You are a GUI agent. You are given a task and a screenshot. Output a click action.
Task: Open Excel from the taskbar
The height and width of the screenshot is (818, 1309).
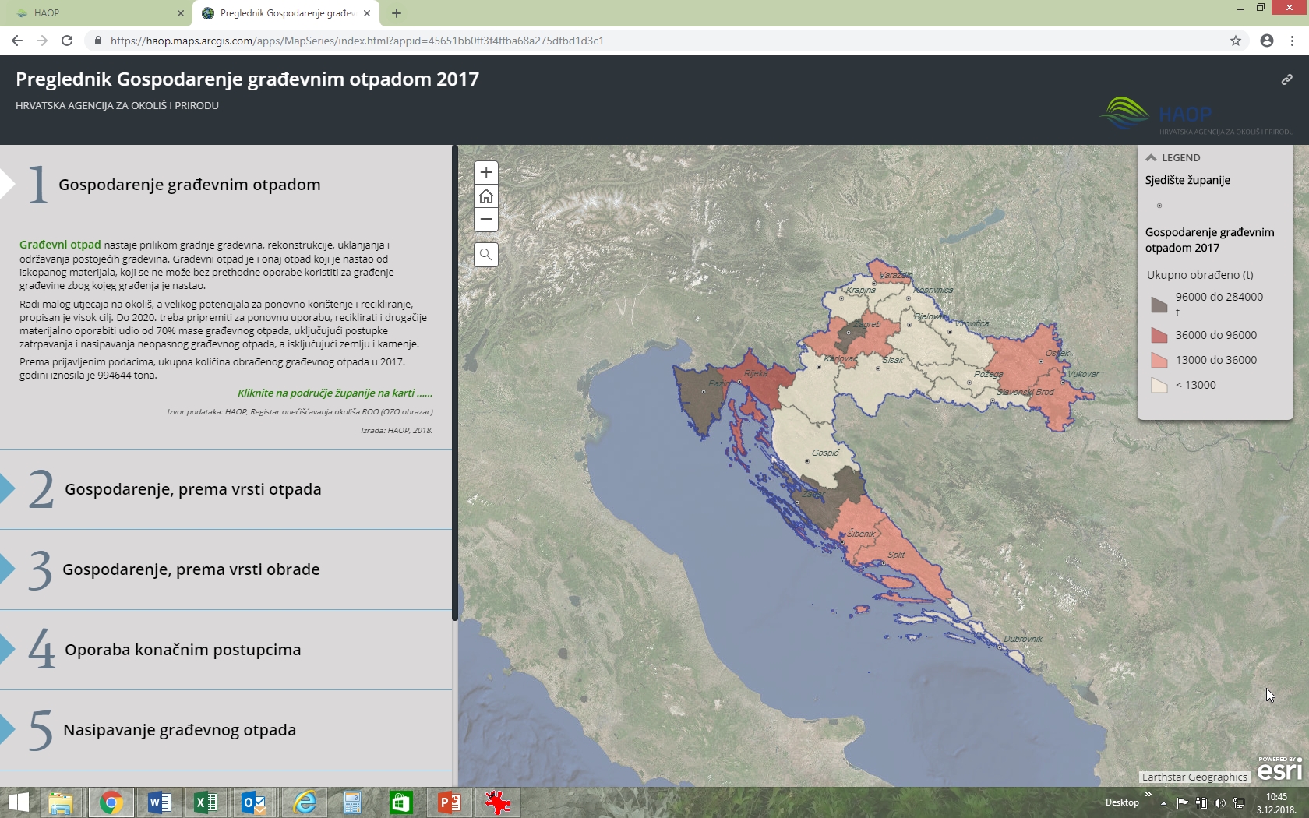(x=206, y=802)
